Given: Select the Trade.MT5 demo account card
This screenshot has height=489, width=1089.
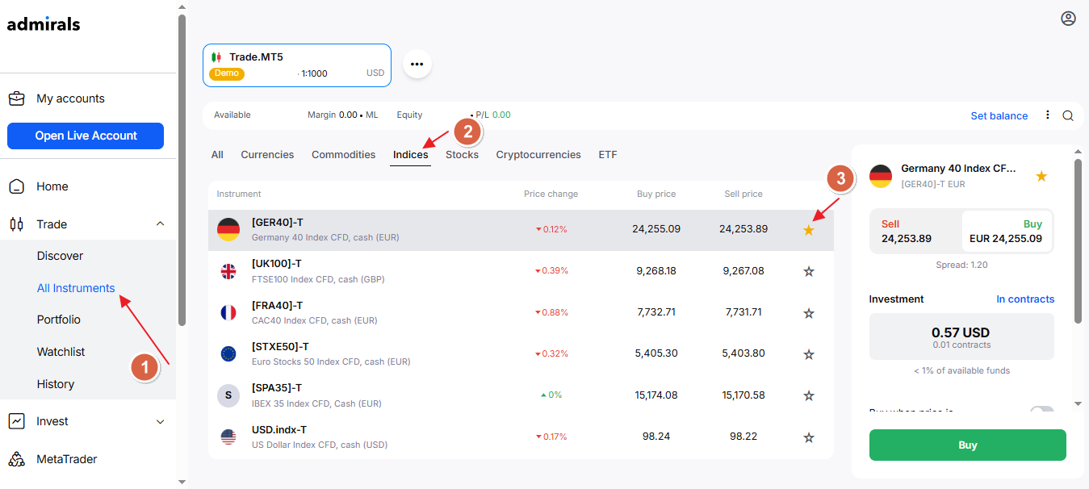Looking at the screenshot, I should (x=297, y=65).
